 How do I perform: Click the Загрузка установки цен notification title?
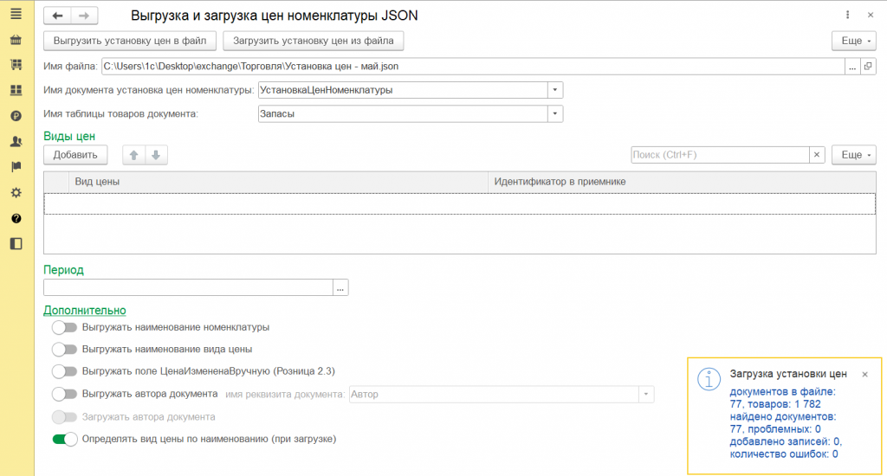point(788,374)
